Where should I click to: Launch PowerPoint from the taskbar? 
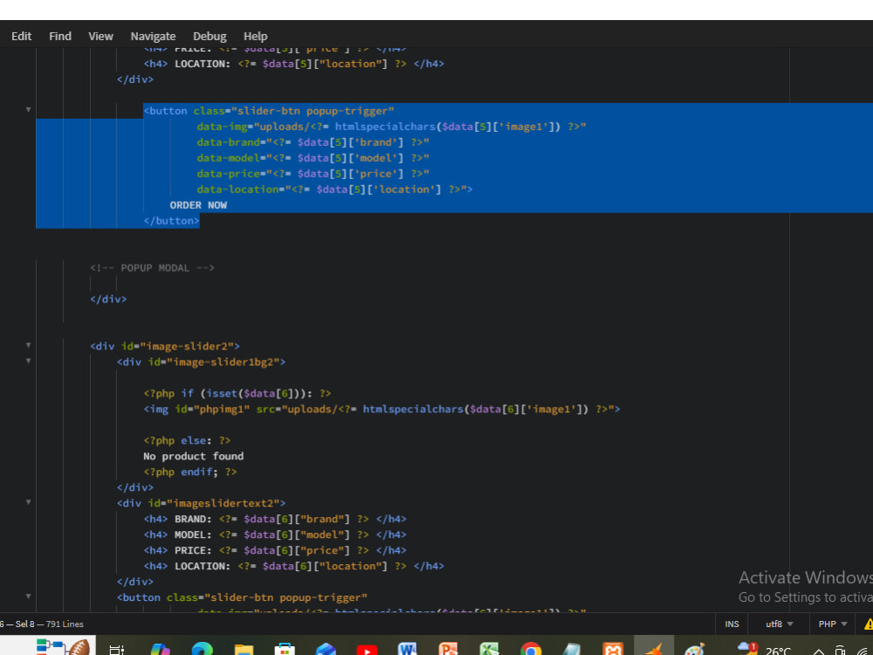(x=448, y=650)
